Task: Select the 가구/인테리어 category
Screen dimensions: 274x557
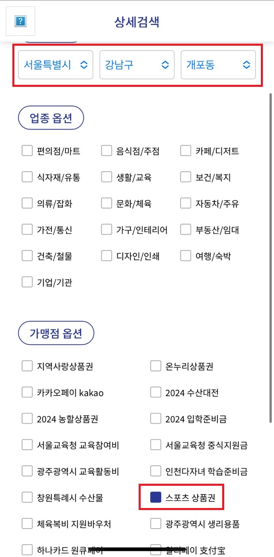Action: [x=106, y=230]
